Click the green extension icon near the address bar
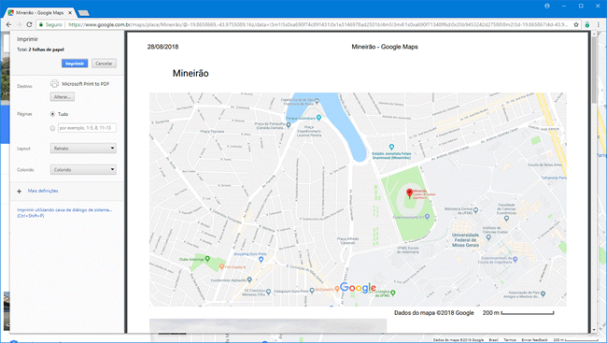Image resolution: width=607 pixels, height=343 pixels. coord(587,24)
